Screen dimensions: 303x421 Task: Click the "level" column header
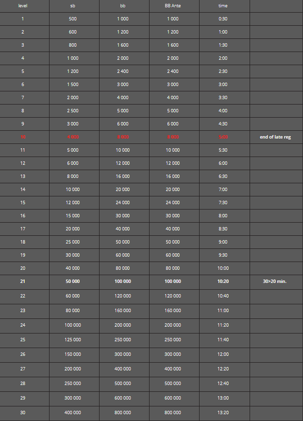(23, 6)
